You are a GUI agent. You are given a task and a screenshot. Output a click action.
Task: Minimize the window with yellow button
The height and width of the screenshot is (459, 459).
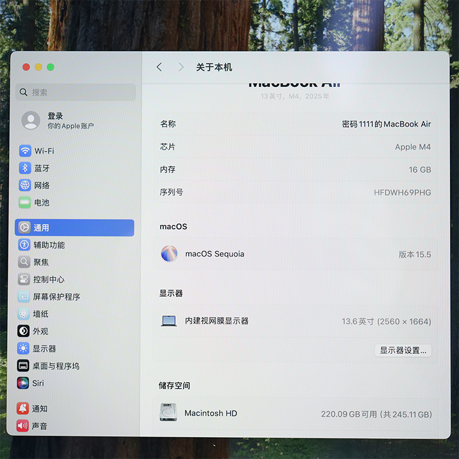(38, 67)
